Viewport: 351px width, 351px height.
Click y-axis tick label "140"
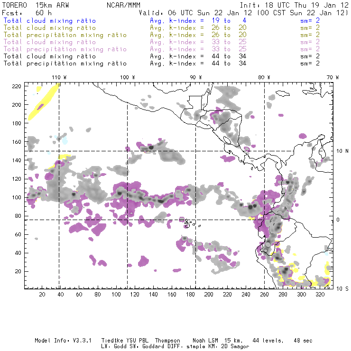coord(17,160)
